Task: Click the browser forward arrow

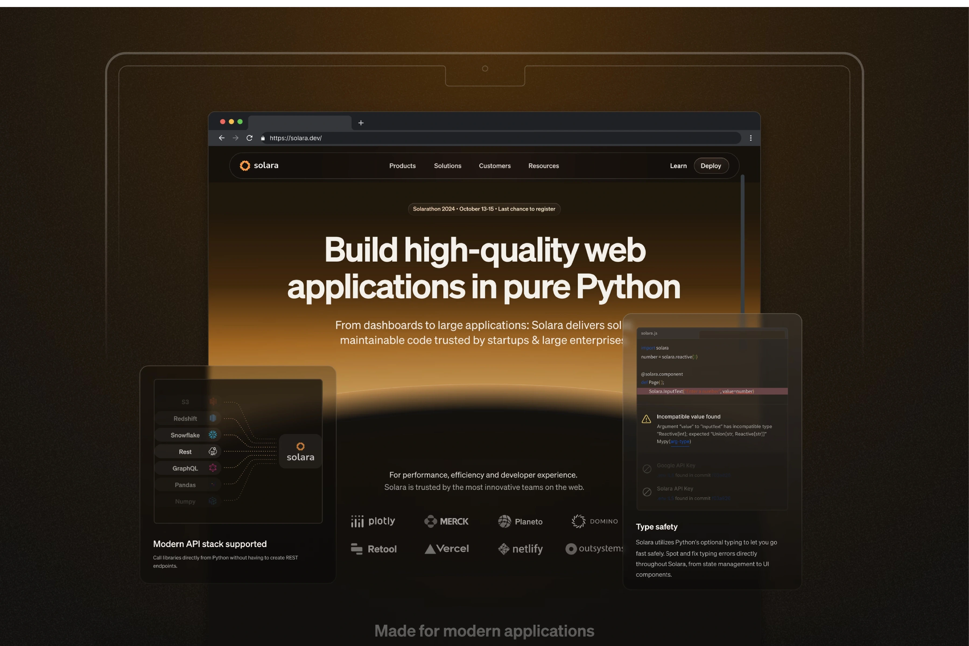Action: (236, 138)
